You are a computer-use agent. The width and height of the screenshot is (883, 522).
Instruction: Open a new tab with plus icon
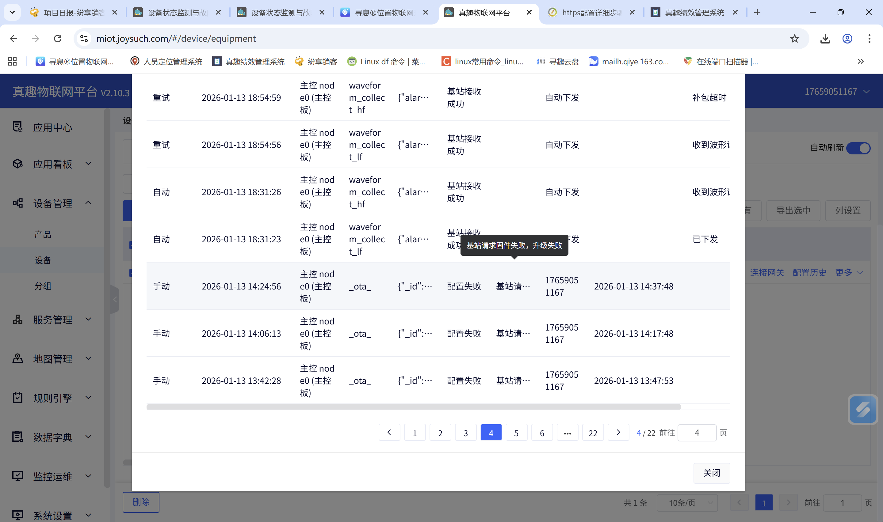[757, 13]
